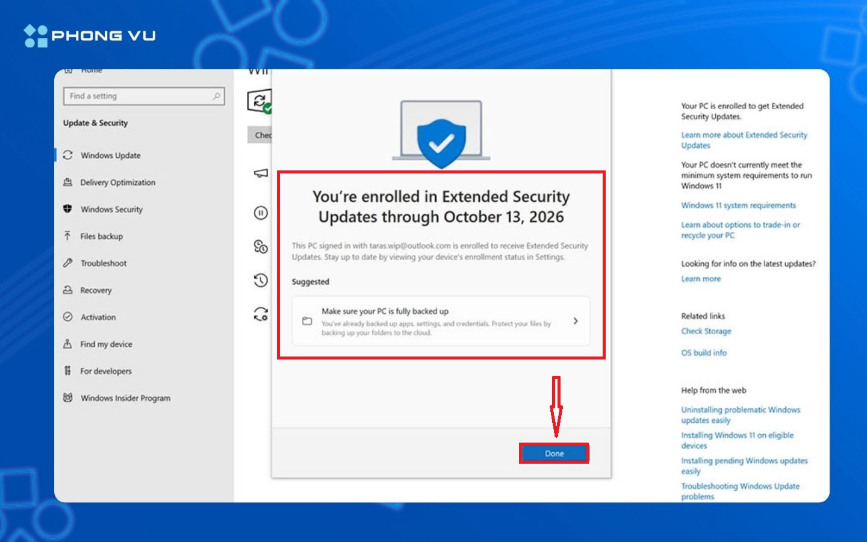Click the search magnifier icon

tap(217, 96)
